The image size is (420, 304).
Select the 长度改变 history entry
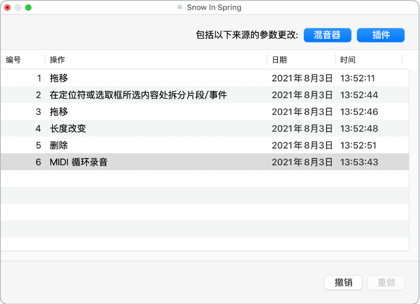[x=132, y=128]
